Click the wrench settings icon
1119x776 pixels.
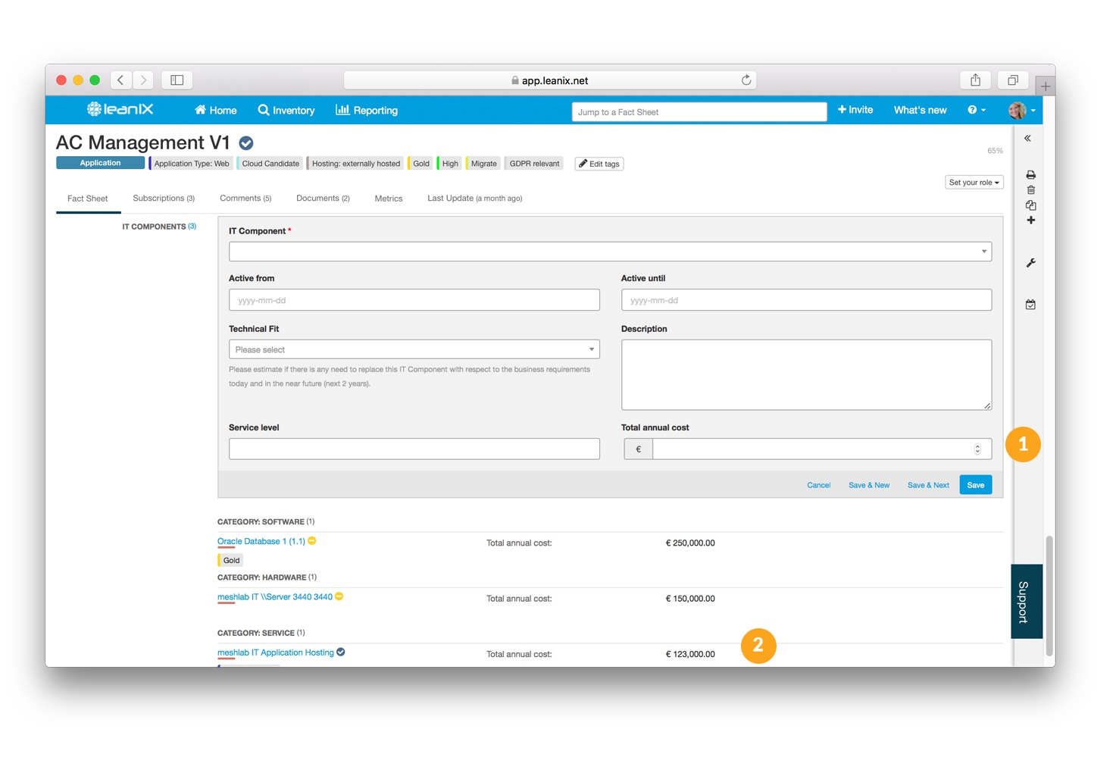coord(1031,263)
